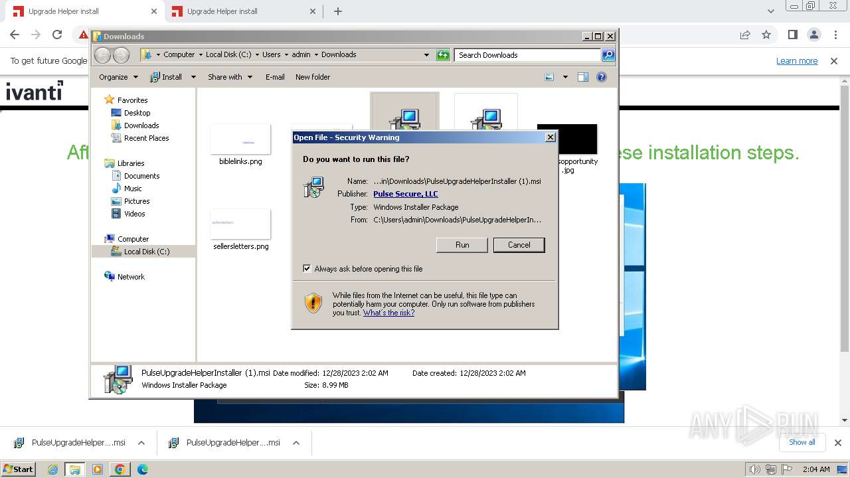The width and height of the screenshot is (850, 478).
Task: Dismiss the Chrome infobar
Action: point(834,61)
